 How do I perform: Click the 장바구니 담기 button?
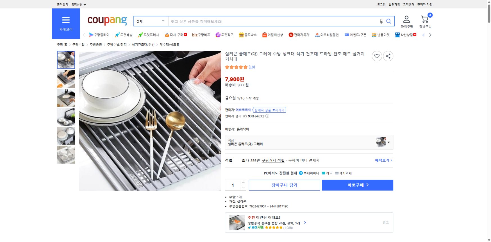tap(284, 185)
